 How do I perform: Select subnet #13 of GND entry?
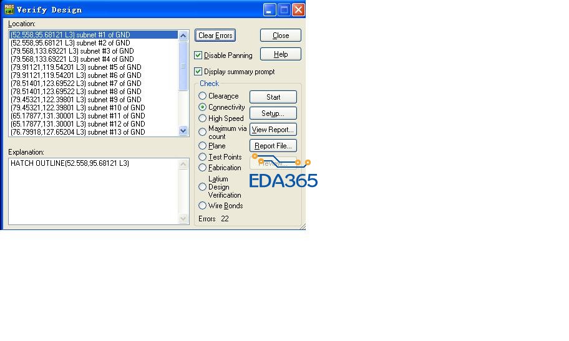pos(94,132)
